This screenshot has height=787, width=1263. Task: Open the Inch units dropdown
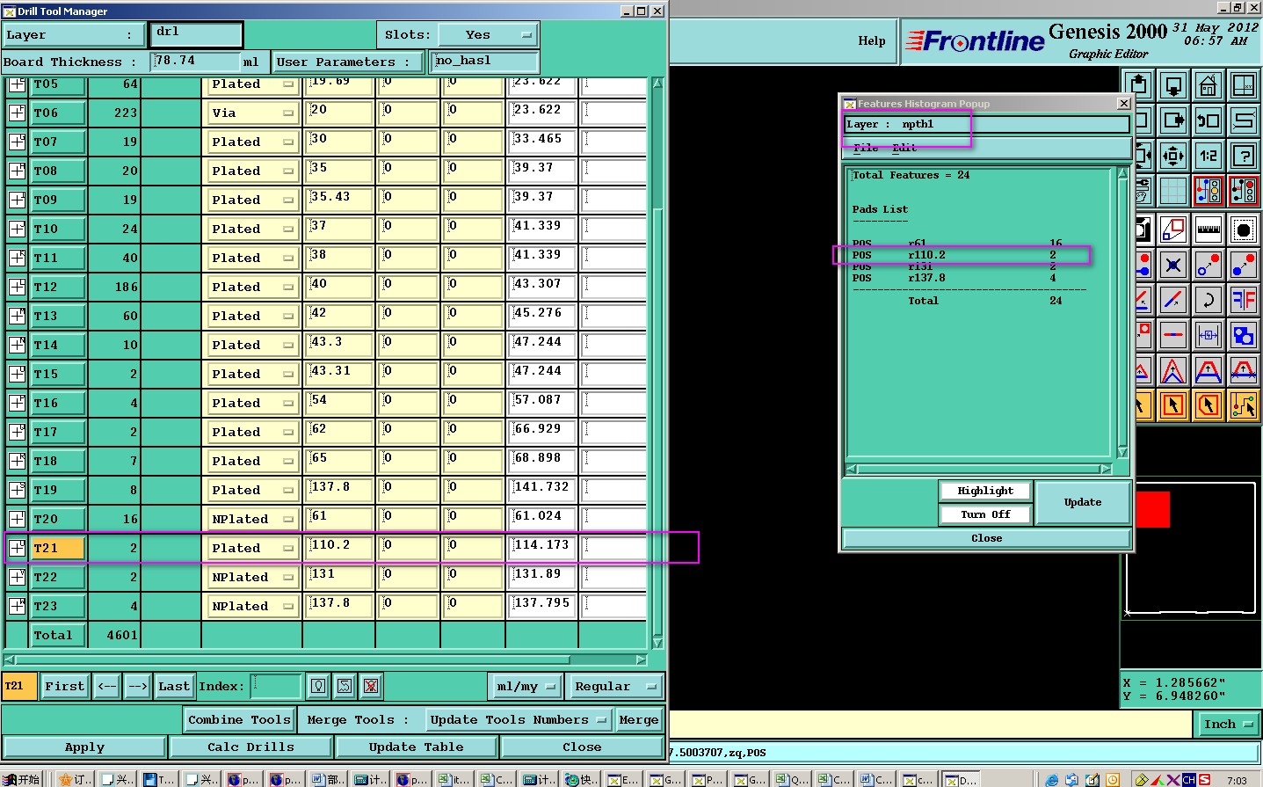click(x=1228, y=724)
